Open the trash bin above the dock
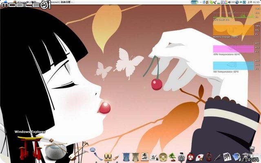 coord(252,149)
